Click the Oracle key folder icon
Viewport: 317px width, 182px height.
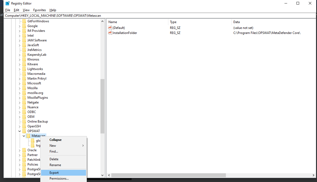24,150
